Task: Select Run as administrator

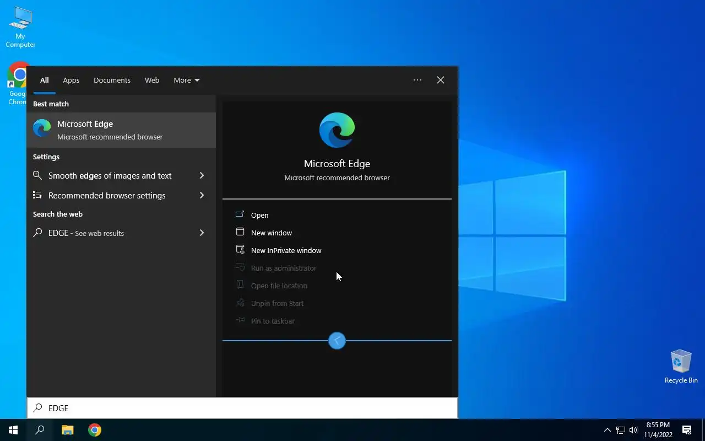Action: click(337, 268)
